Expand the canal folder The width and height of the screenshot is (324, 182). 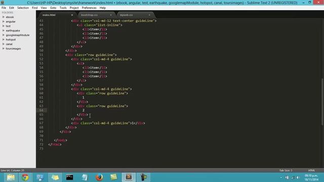pyautogui.click(x=4, y=44)
